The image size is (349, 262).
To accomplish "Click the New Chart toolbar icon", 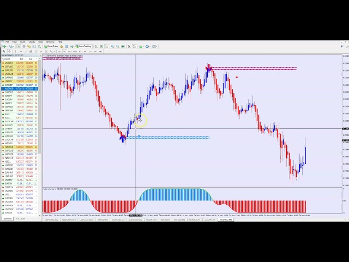I will [x=3, y=46].
